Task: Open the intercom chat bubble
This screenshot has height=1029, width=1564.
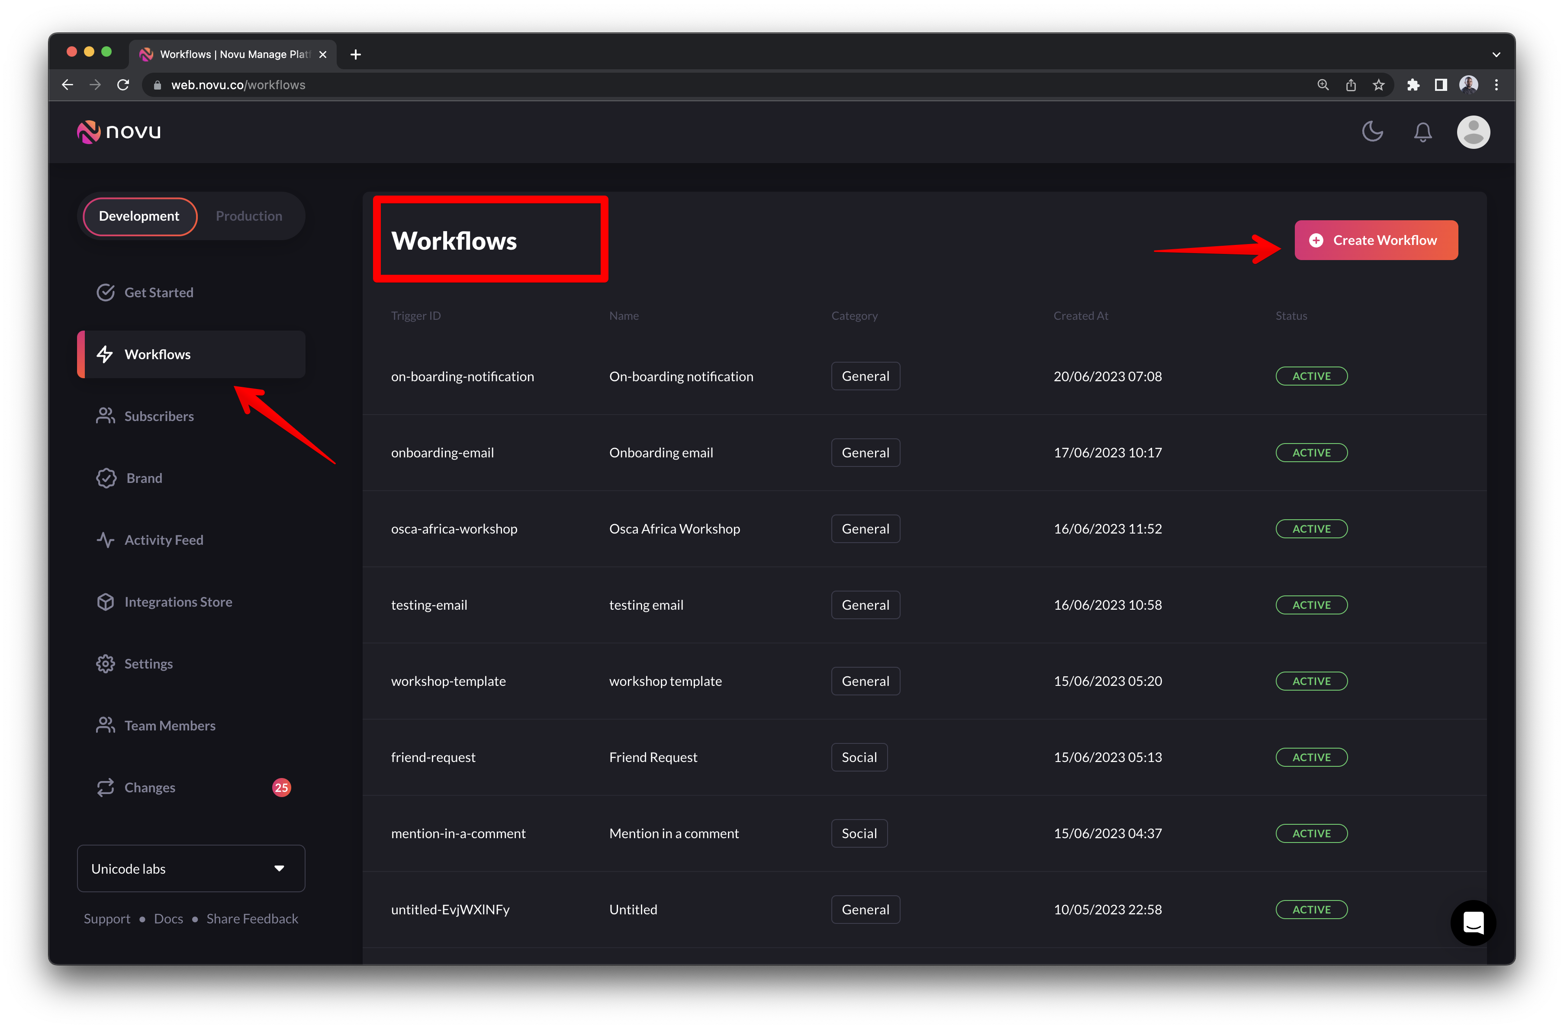Action: pos(1473,923)
